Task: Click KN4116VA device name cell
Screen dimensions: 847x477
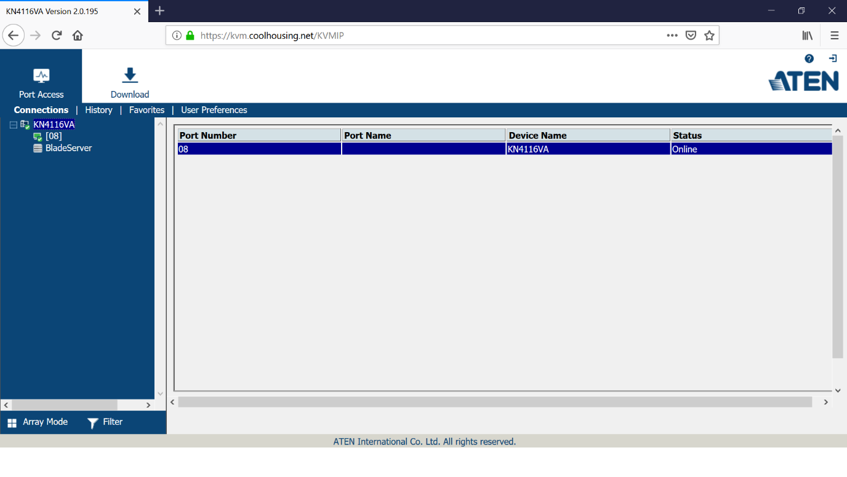Action: point(588,149)
